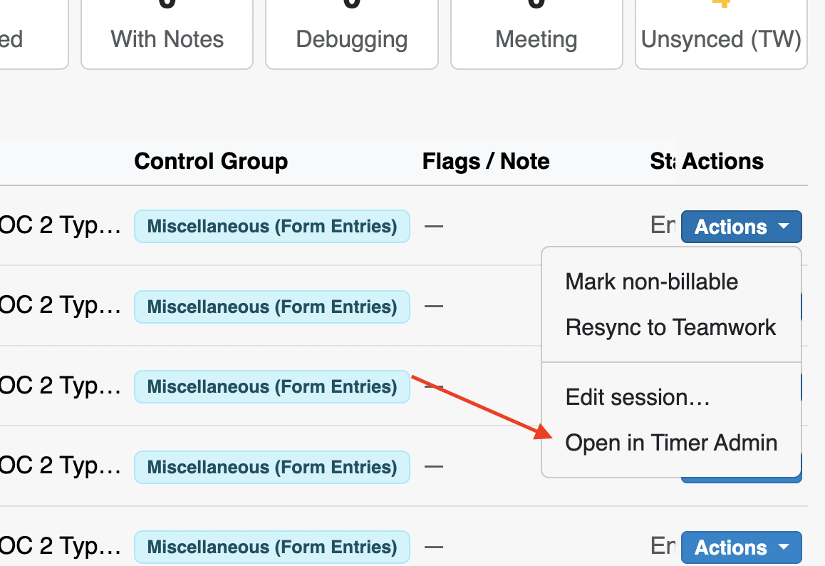
Task: Select the Debugging filter card
Action: pos(351,34)
